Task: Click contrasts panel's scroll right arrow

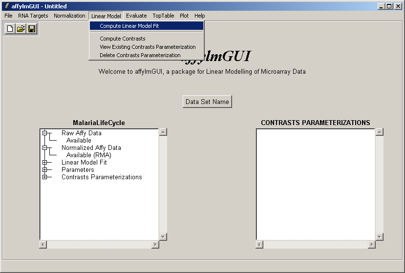Action: tap(372, 244)
